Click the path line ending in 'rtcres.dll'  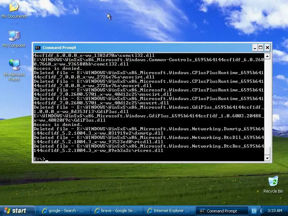98,150
